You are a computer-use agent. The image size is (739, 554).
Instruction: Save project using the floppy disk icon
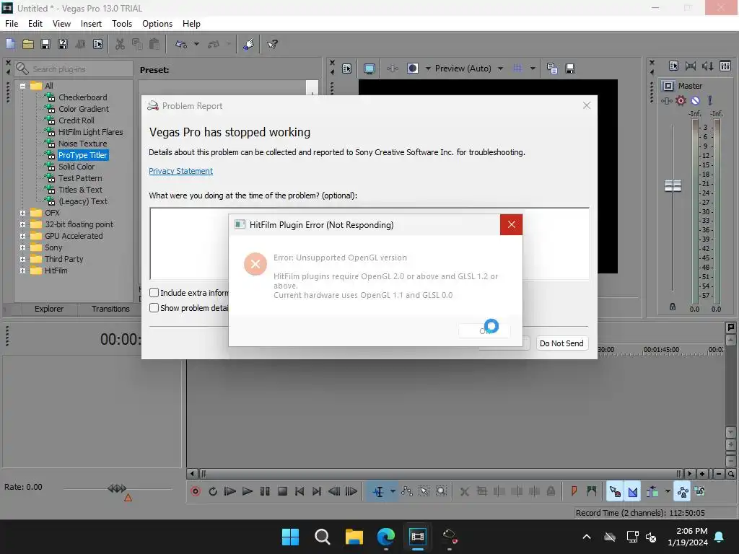tap(45, 44)
